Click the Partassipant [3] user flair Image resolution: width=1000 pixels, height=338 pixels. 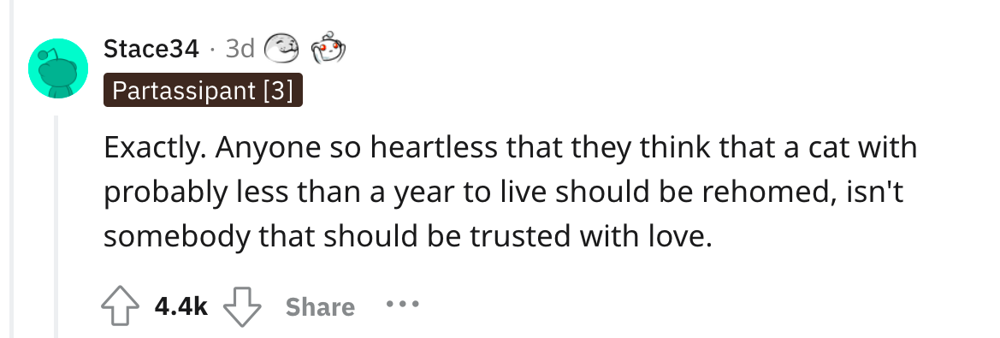point(203,91)
